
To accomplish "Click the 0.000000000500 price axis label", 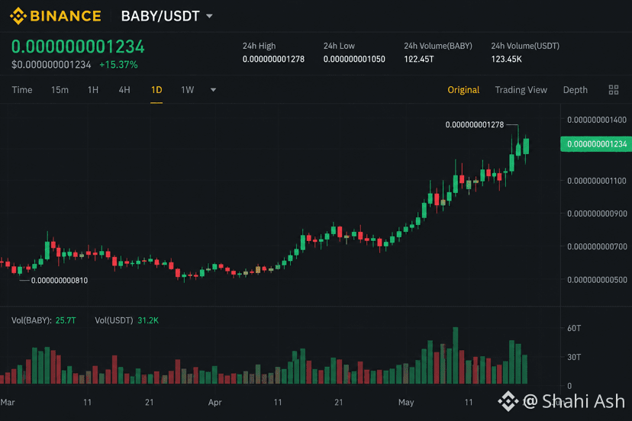I will click(597, 280).
